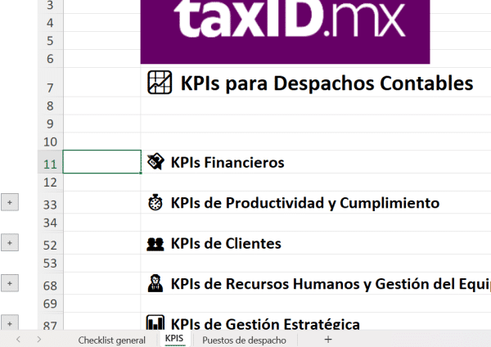491x347 pixels.
Task: Expand the grouped rows at row 33
Action: [10, 203]
